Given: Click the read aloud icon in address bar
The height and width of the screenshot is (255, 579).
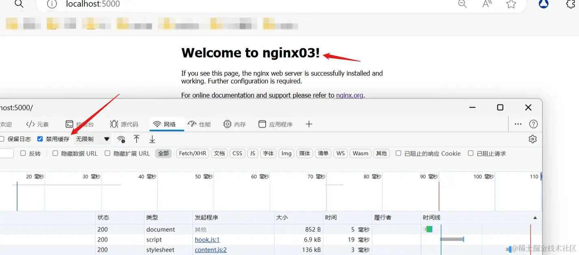Looking at the screenshot, I should [x=487, y=4].
